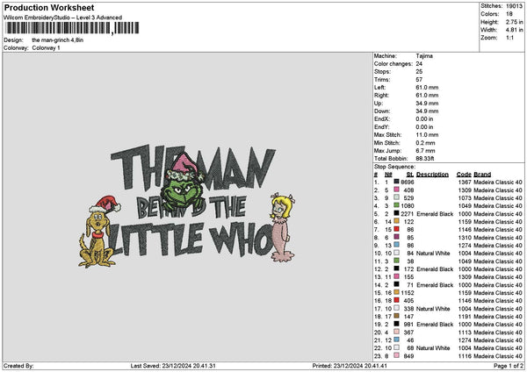This screenshot has height=372, width=527.
Task: Click thread code '1073' in stop row 3
Action: click(465, 198)
